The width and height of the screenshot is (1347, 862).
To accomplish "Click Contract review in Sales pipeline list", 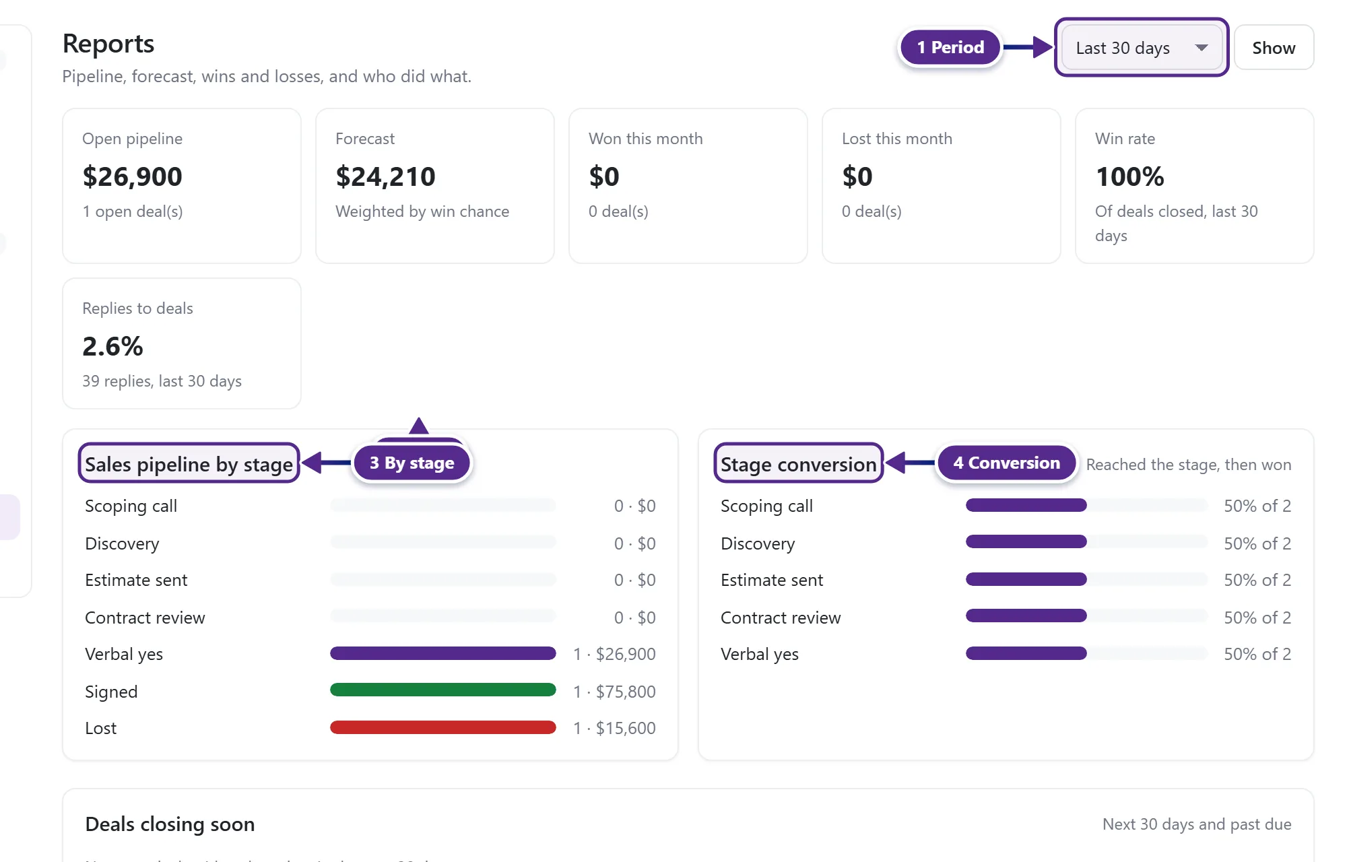I will [x=145, y=618].
